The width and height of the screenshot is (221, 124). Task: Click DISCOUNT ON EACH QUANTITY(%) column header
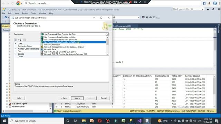[138, 76]
